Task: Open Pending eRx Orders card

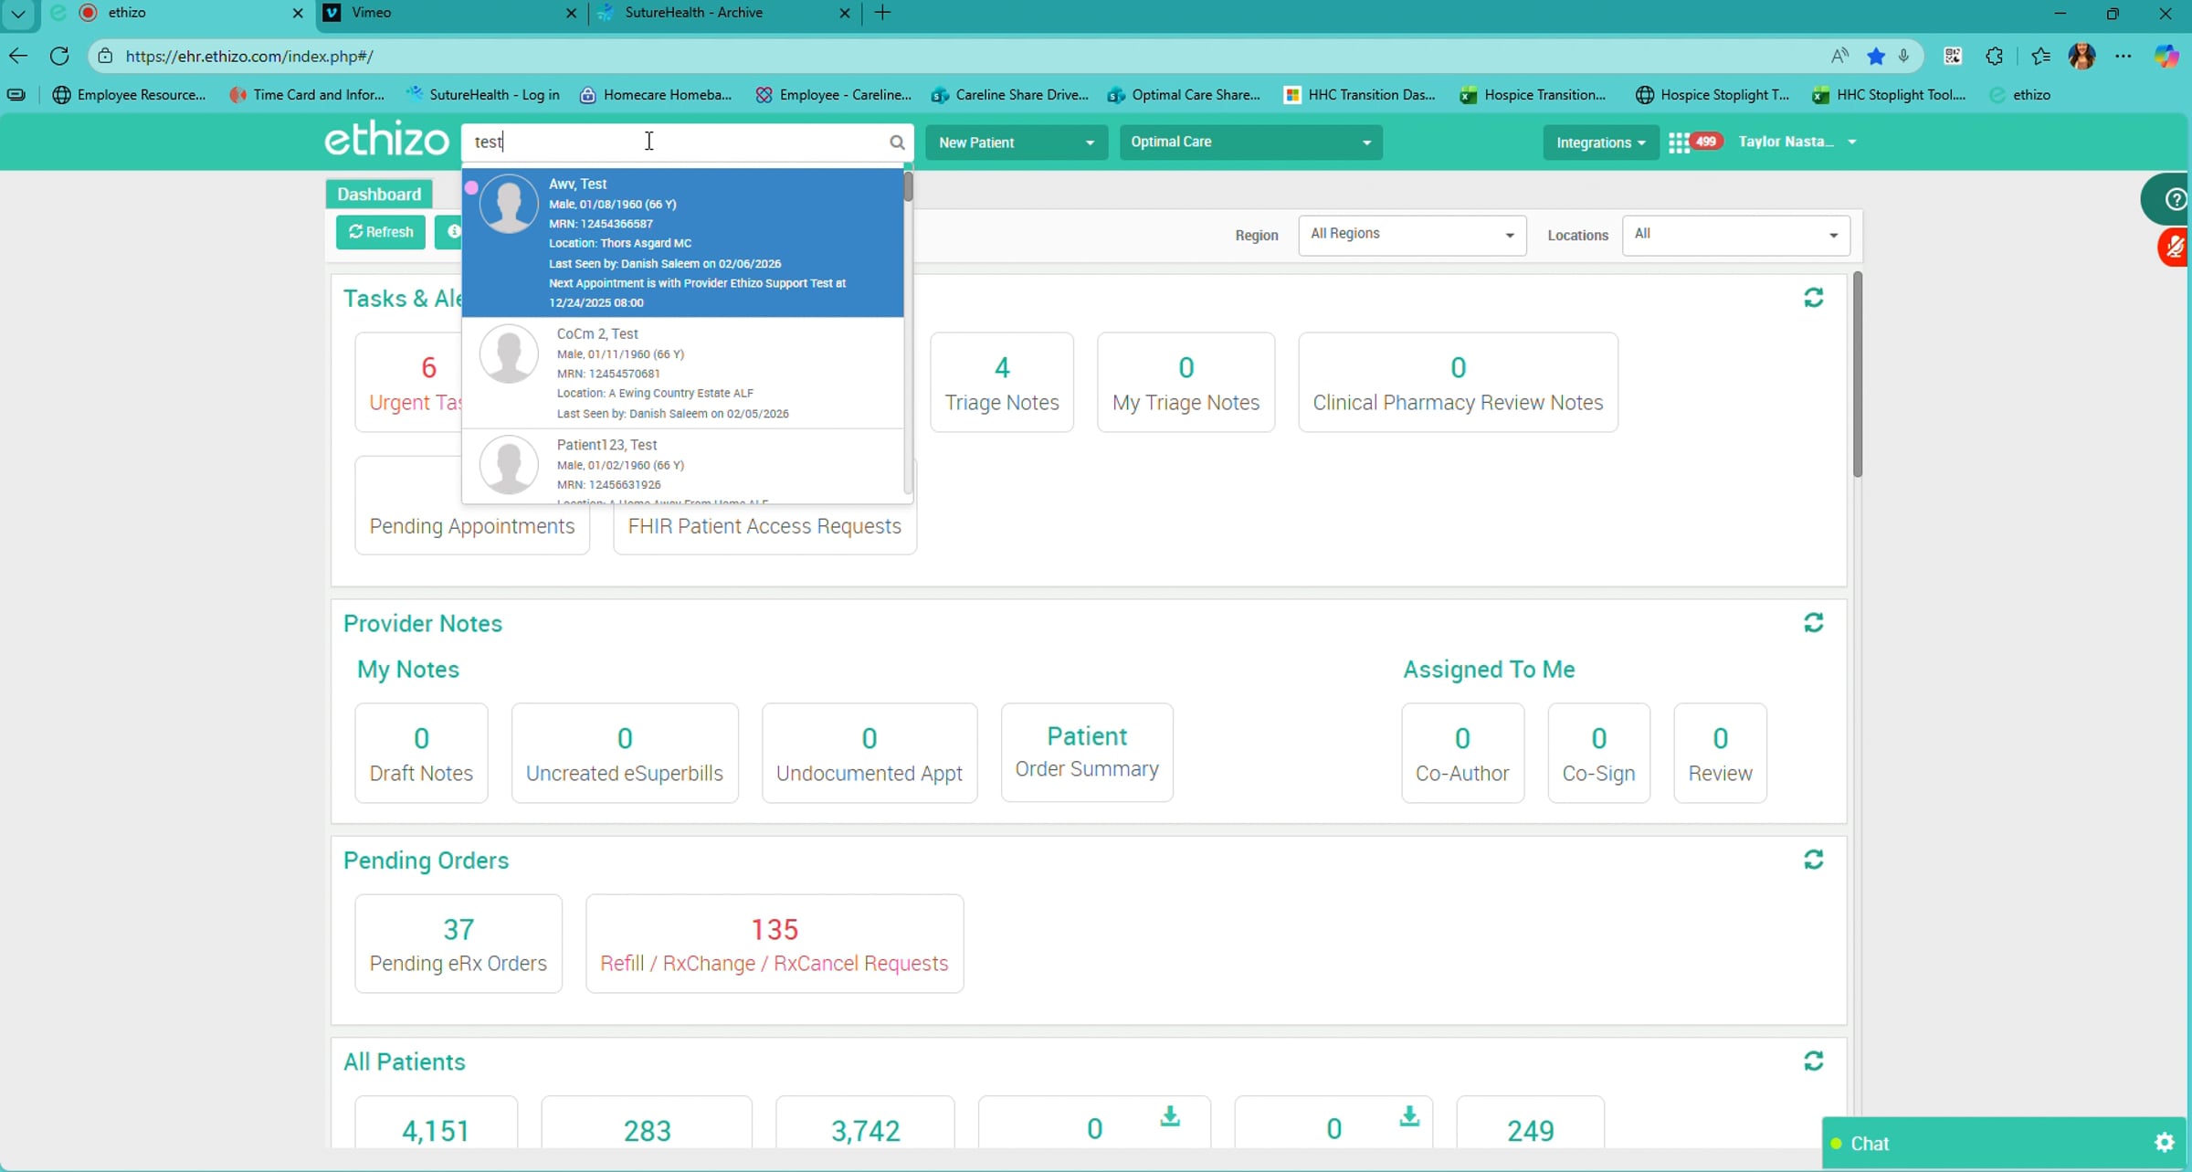Action: [458, 944]
